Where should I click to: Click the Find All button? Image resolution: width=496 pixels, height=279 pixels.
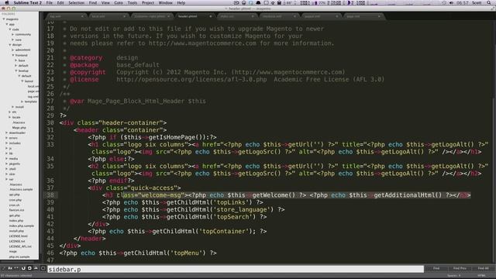(x=483, y=268)
